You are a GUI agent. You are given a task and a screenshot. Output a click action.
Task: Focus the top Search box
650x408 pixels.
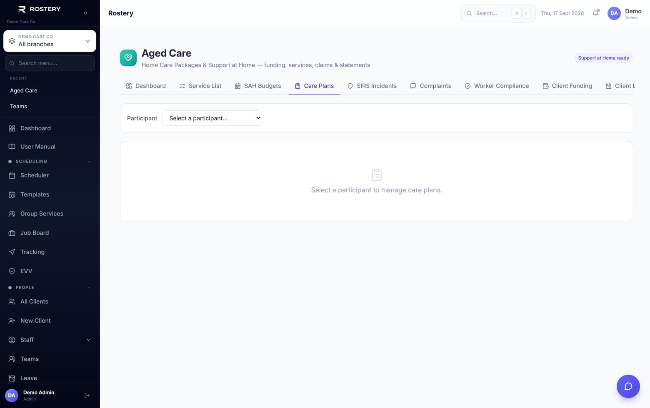tap(498, 13)
